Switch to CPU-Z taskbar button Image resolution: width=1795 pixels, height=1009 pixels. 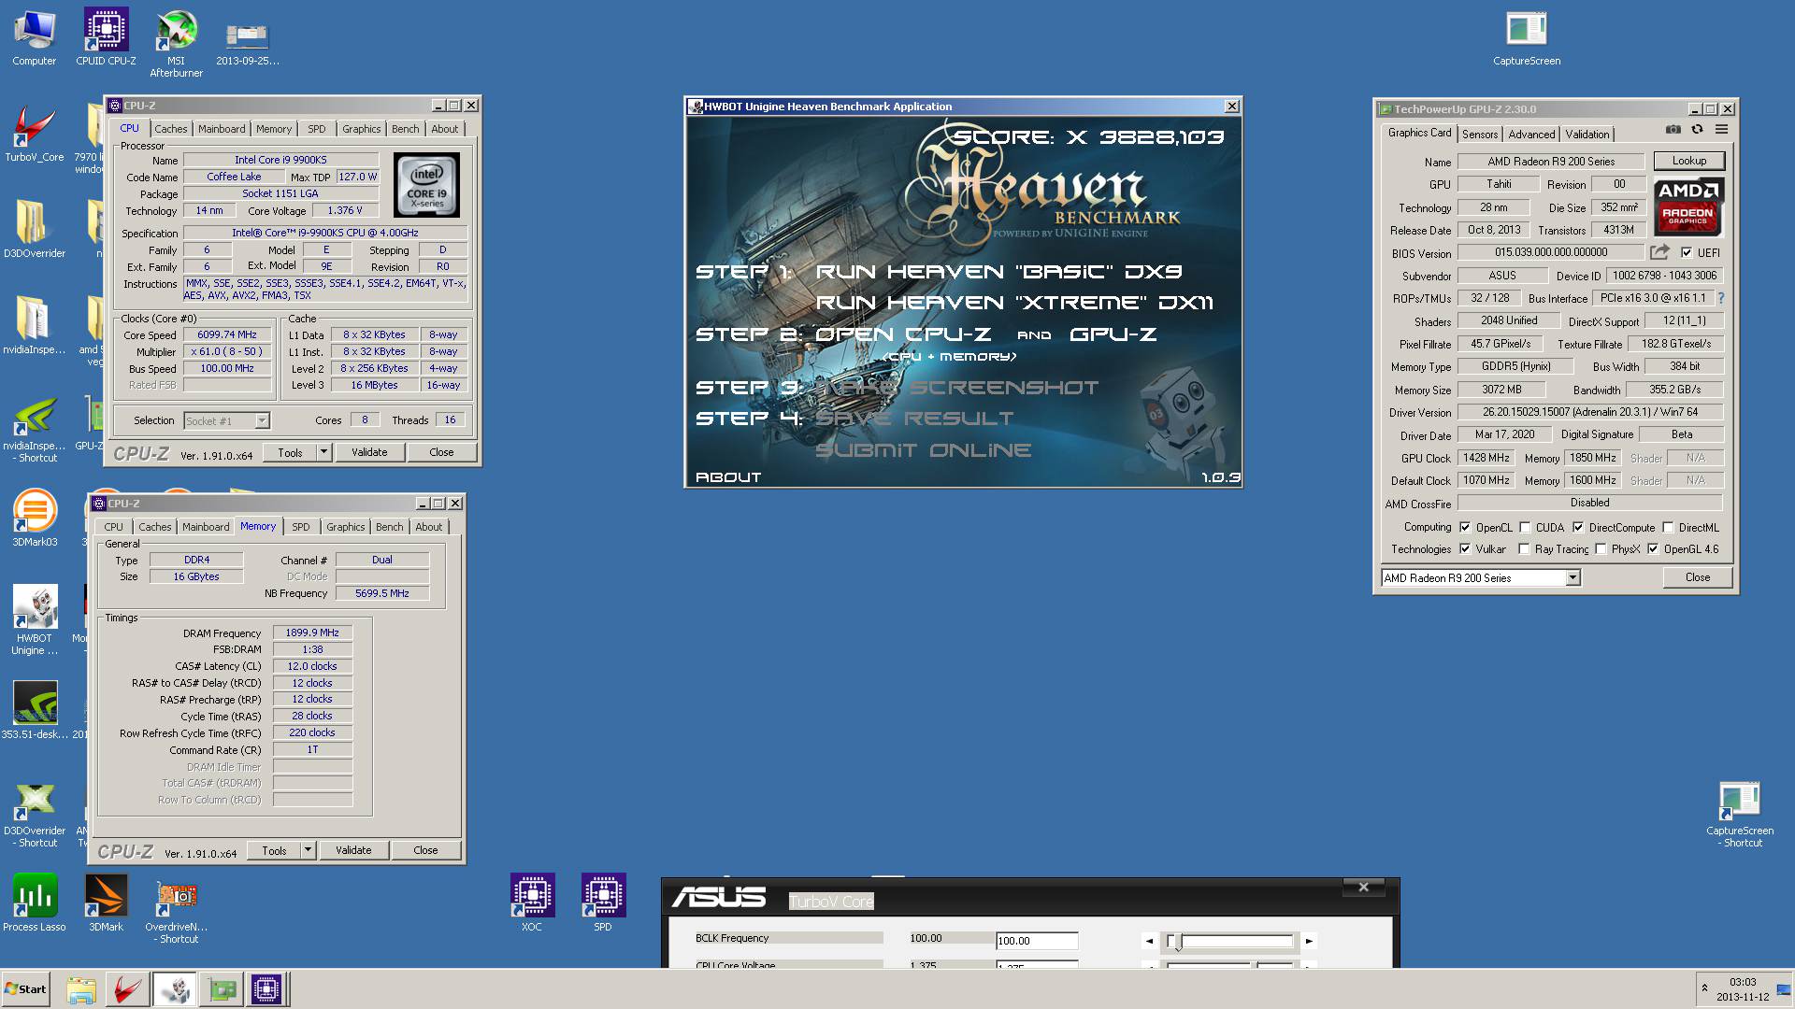pyautogui.click(x=266, y=989)
